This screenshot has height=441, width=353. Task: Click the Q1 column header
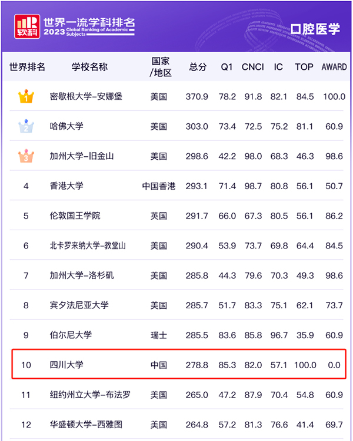click(x=227, y=67)
